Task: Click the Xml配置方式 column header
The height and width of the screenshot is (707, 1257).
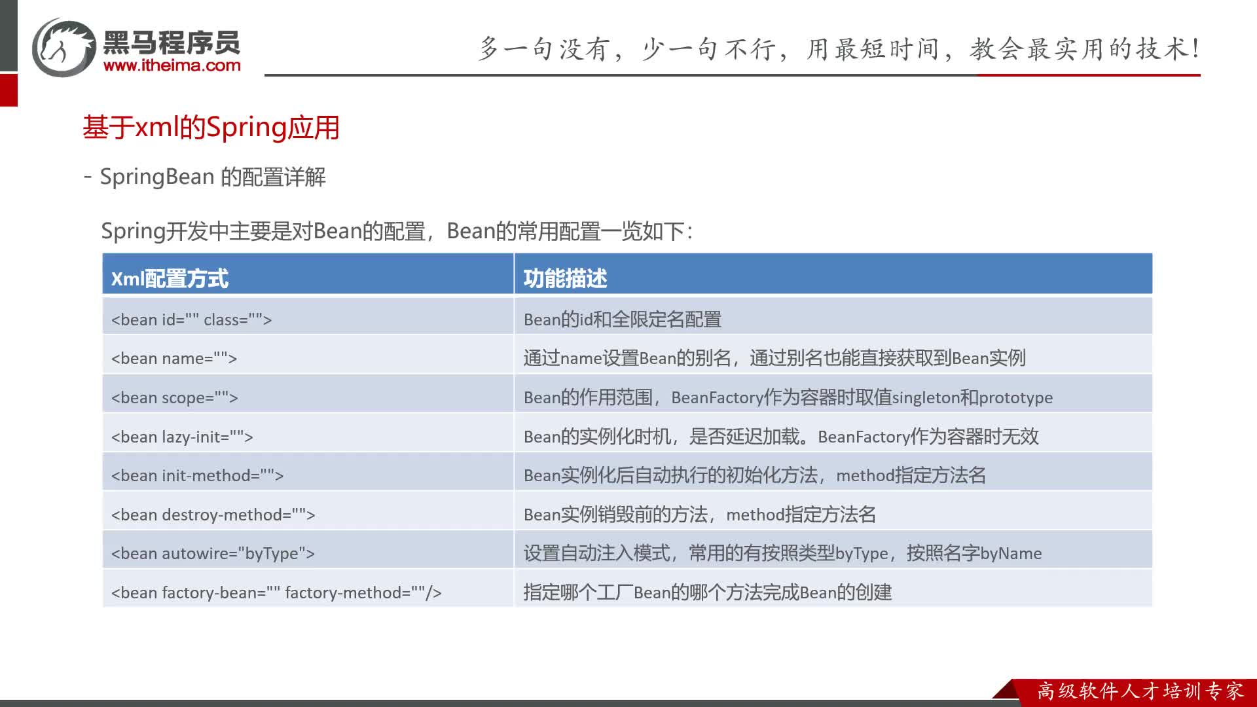Action: (x=308, y=274)
